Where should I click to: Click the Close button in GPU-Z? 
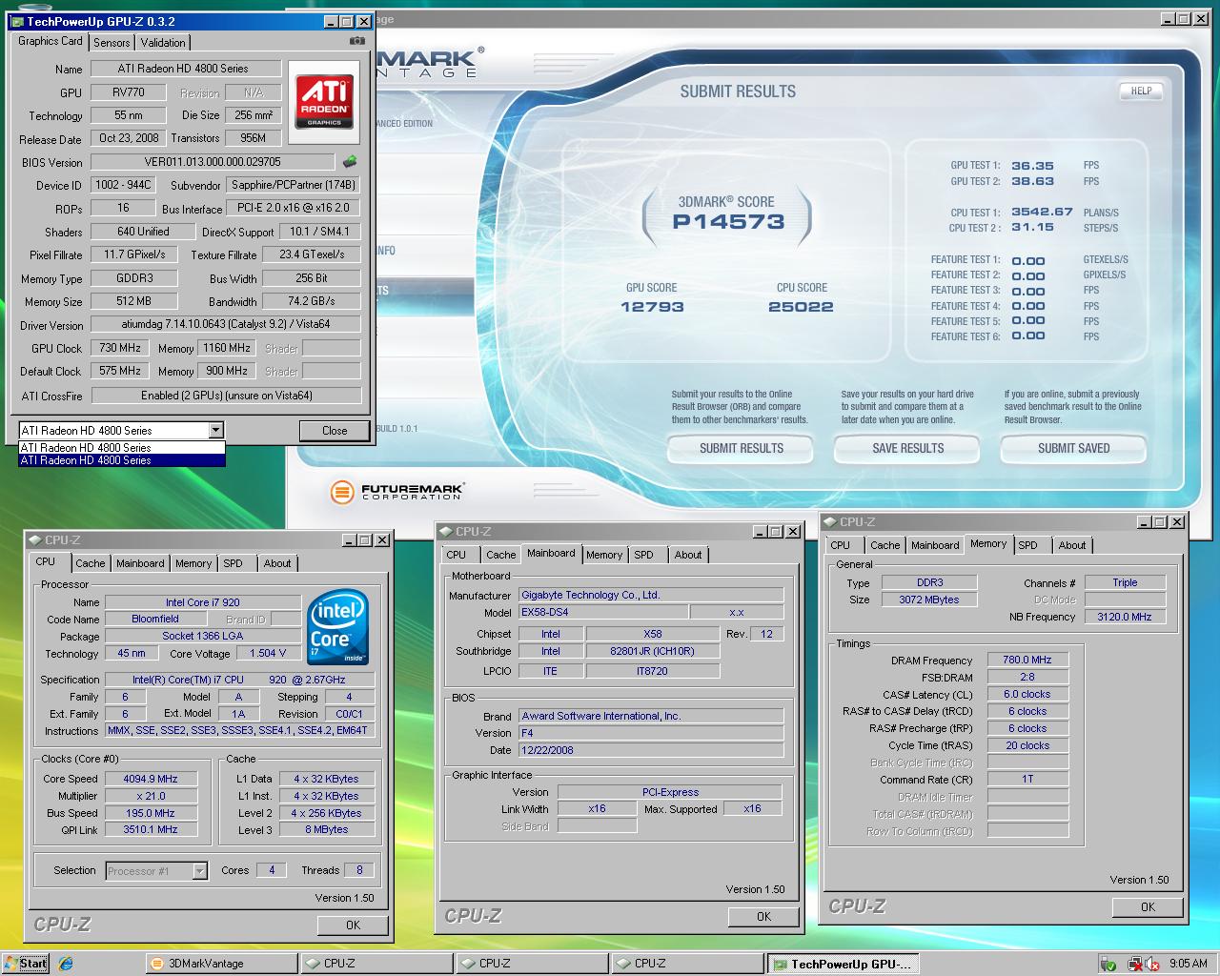click(x=335, y=431)
